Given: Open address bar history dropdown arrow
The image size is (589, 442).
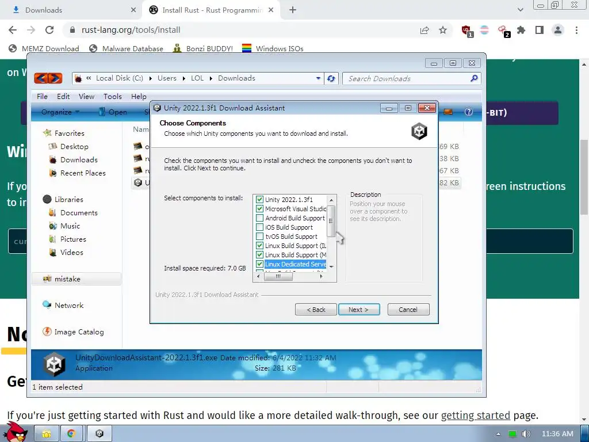Looking at the screenshot, I should [318, 78].
